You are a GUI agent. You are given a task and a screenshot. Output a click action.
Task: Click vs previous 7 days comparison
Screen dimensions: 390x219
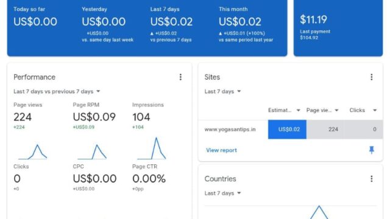(171, 40)
